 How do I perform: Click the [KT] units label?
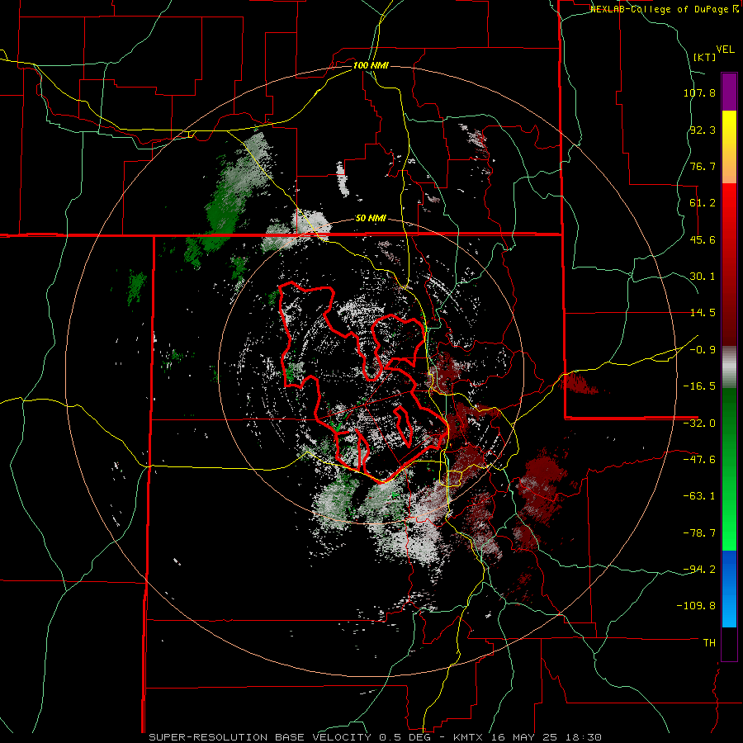(x=705, y=57)
